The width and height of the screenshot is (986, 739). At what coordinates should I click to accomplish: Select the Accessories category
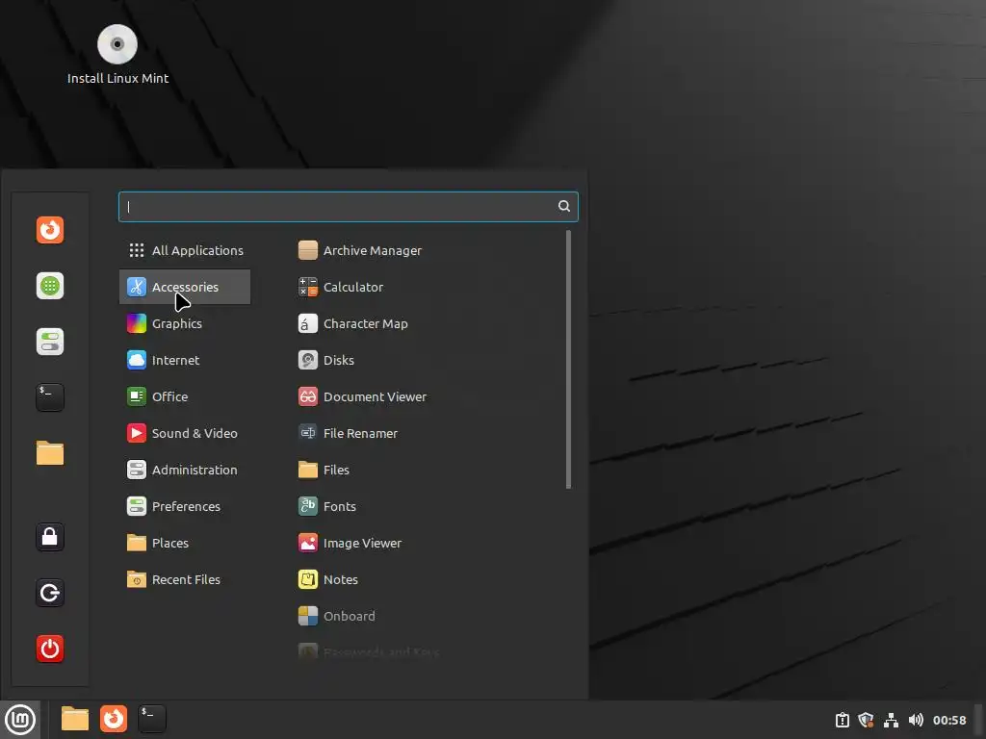pos(185,287)
